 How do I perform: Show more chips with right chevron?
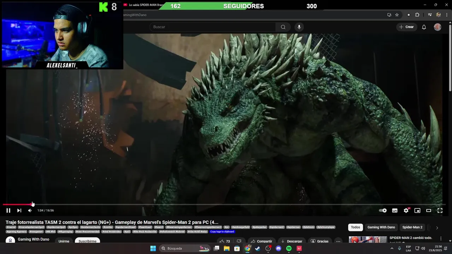pos(437,228)
